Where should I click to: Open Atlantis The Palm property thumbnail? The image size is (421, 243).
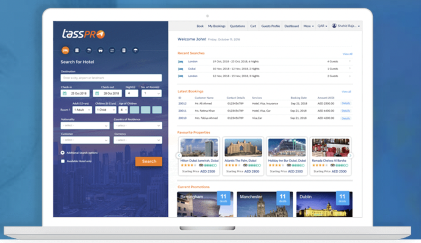click(243, 147)
